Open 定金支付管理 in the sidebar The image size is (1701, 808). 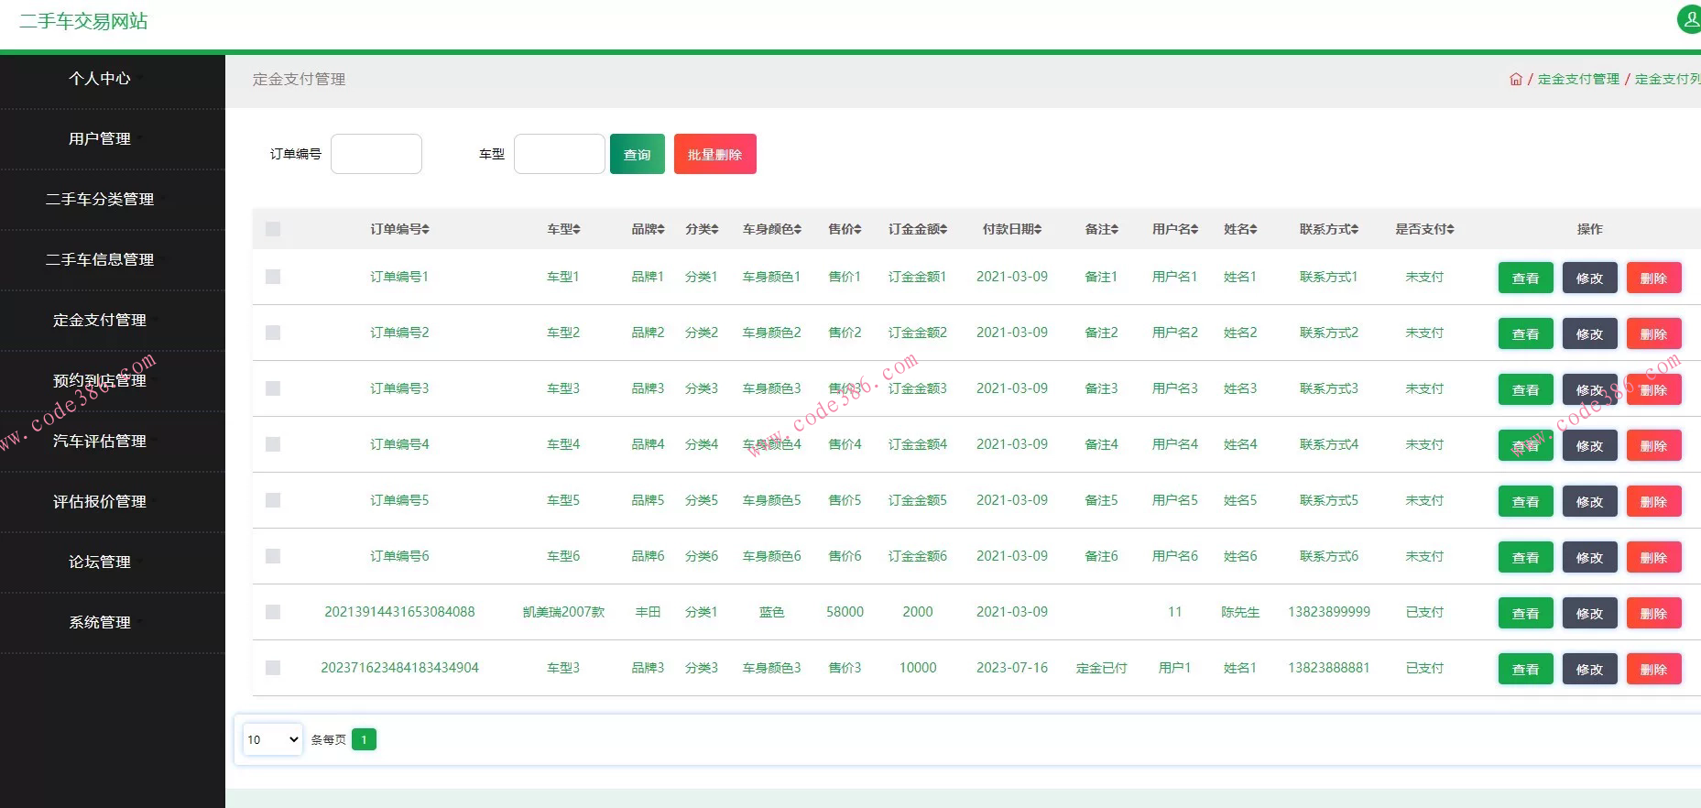pos(100,320)
